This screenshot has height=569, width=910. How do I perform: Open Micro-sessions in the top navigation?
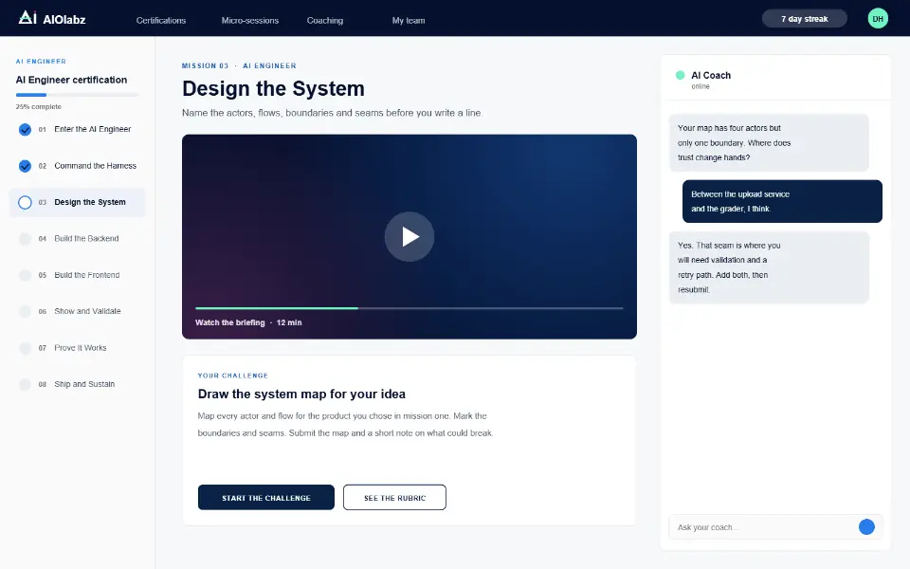point(250,20)
